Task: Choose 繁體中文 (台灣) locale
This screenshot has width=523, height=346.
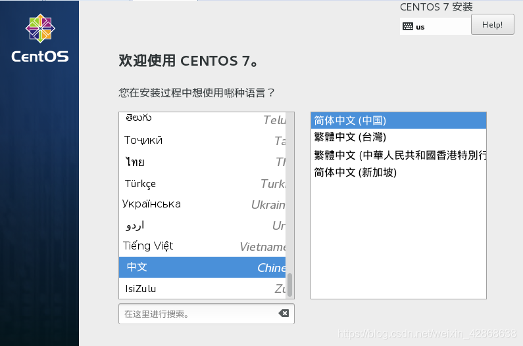Action: click(399, 137)
